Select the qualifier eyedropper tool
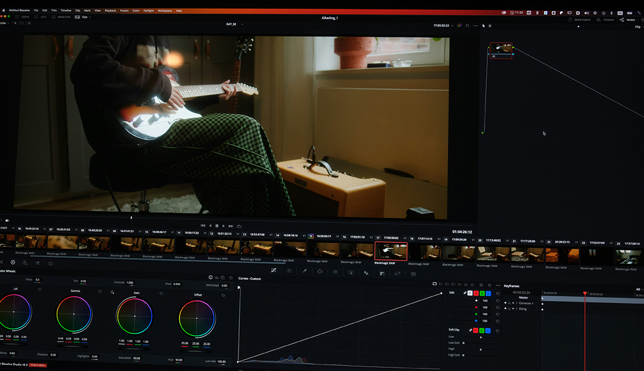This screenshot has height=371, width=644. pos(304,272)
